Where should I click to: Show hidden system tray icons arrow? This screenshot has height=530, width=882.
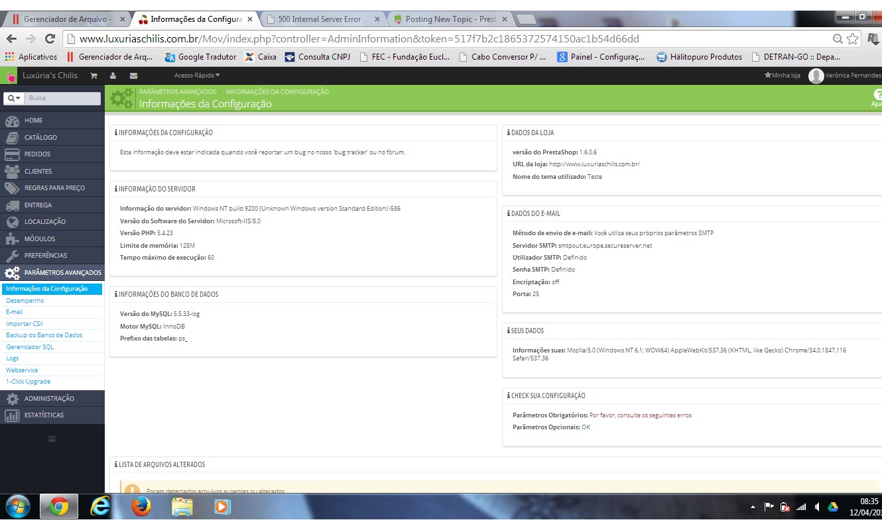tap(753, 507)
